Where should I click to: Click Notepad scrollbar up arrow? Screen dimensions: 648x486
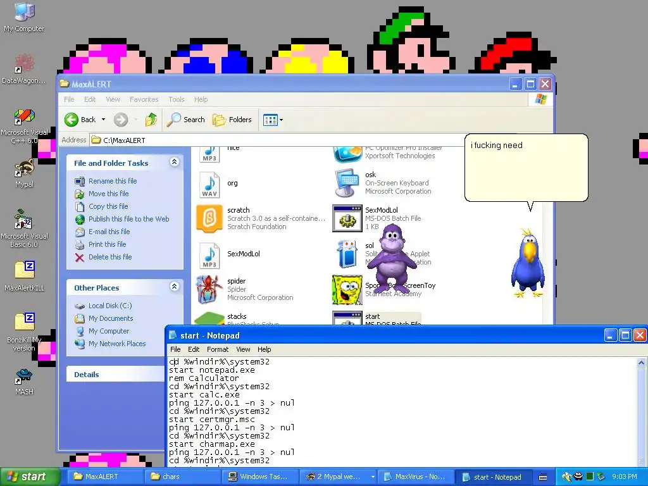[x=641, y=363]
